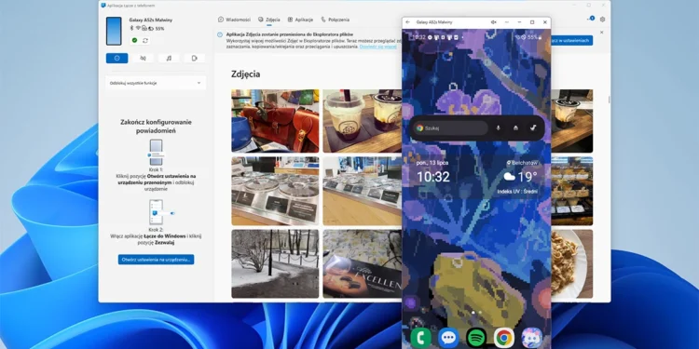699x349 pixels.
Task: Tap the 10:32 clock widget
Action: tap(432, 177)
